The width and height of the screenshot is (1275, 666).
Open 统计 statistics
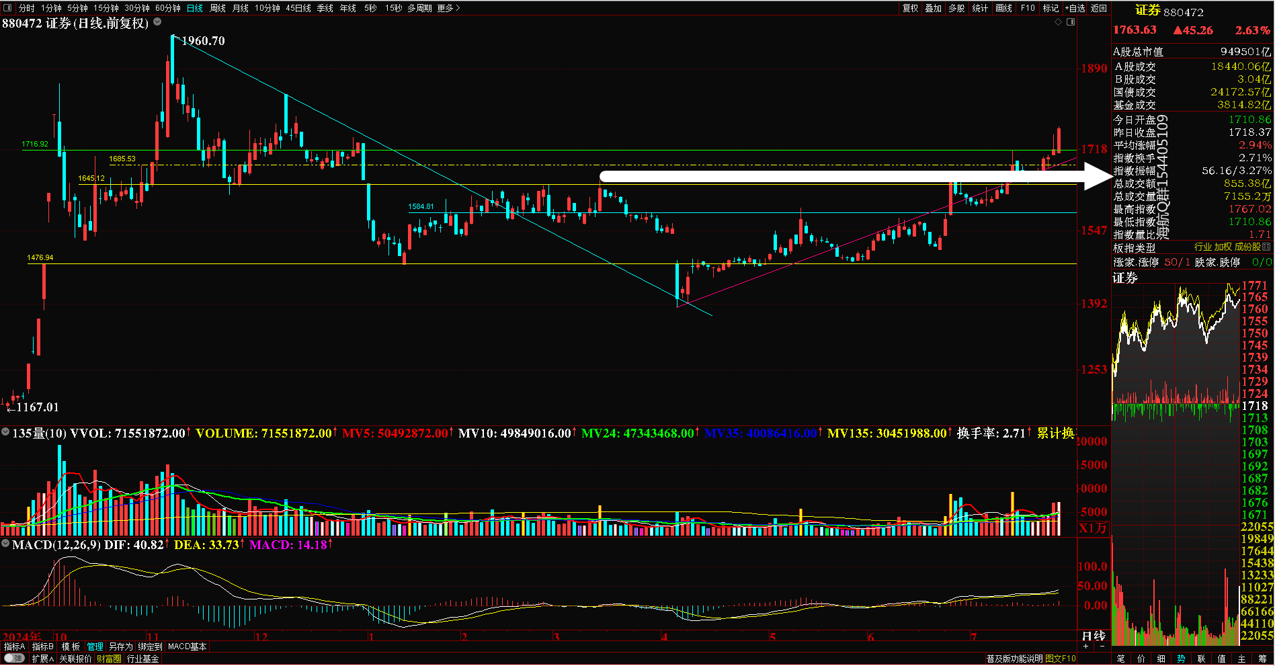point(980,8)
